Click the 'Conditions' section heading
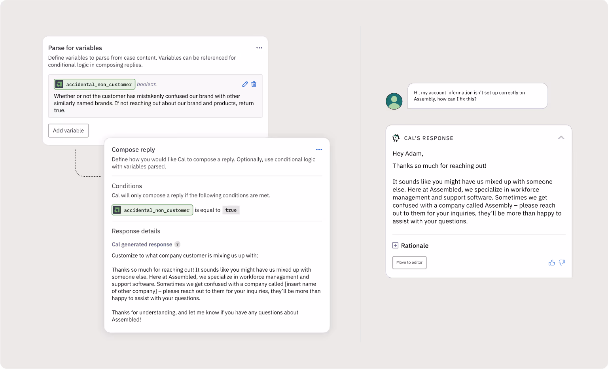Screen dimensions: 608x369 [x=127, y=186]
